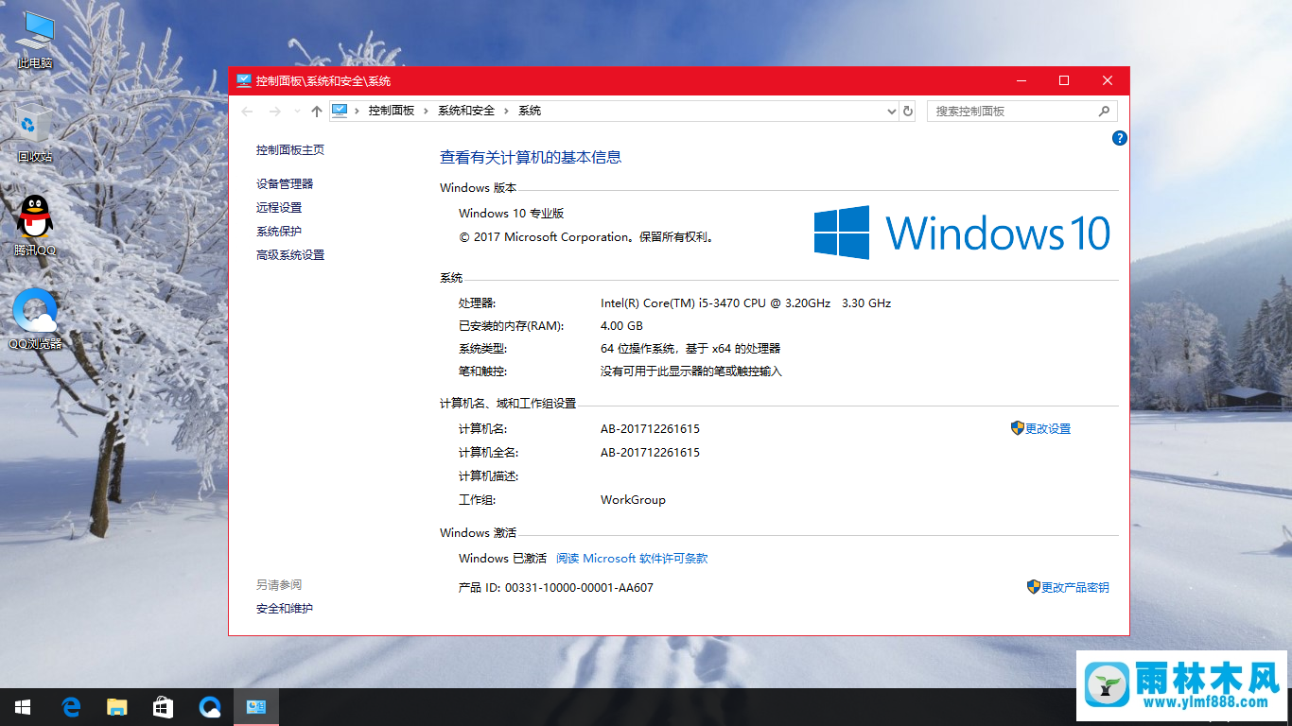Open the Recycle Bin desktop icon
The image size is (1292, 726).
[x=35, y=133]
